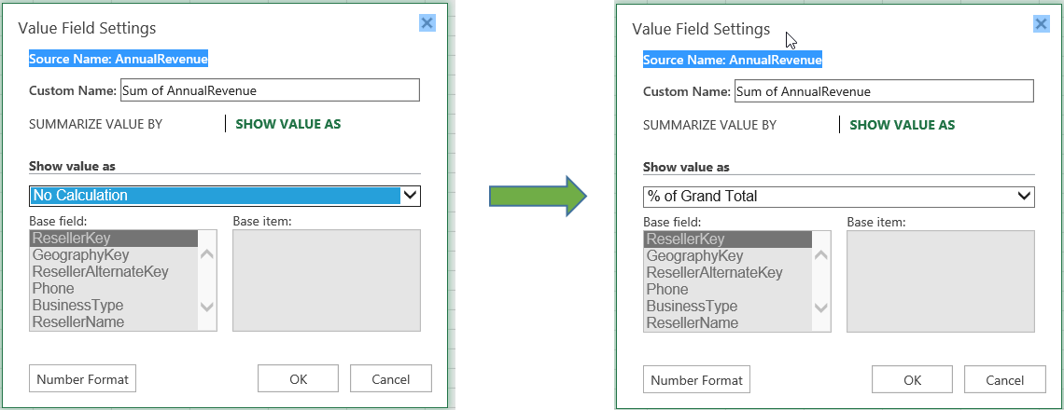Choose ResellerName in left Base field list
The image size is (1064, 410).
[78, 322]
